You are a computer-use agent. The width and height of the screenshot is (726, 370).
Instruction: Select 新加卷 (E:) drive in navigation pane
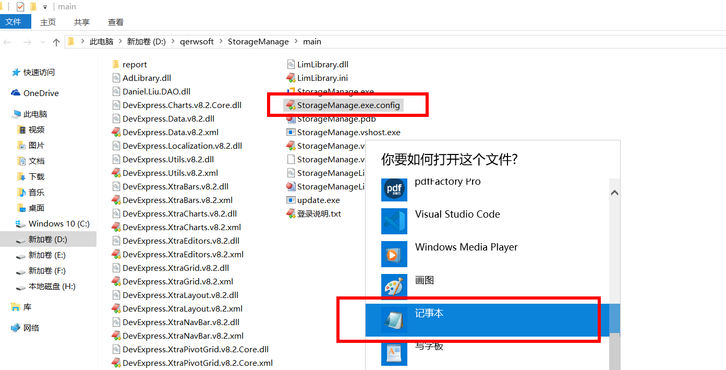click(47, 255)
